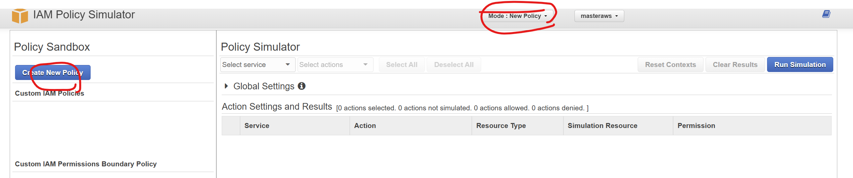Open the Mode: New Policy dropdown
The image size is (853, 178).
[x=517, y=16]
